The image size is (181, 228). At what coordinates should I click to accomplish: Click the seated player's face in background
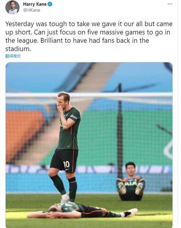click(131, 170)
